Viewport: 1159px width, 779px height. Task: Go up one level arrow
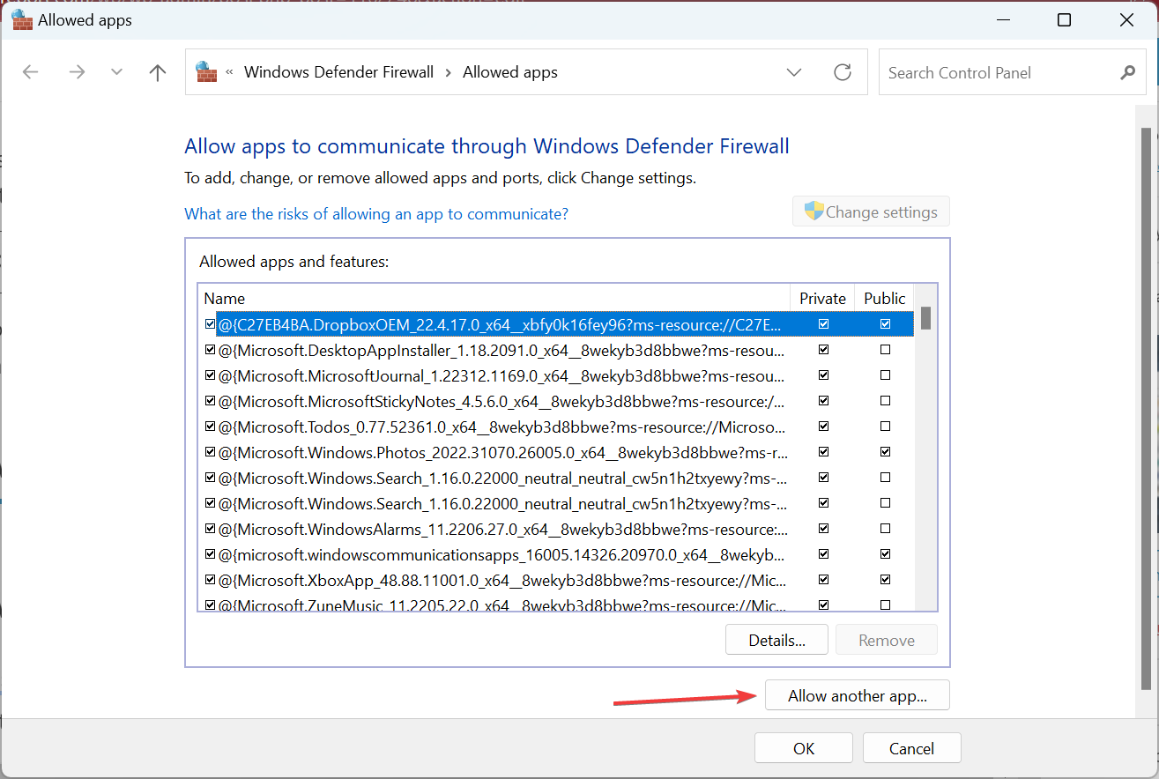point(158,72)
